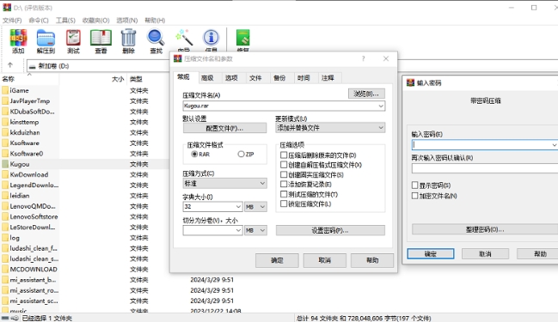
Task: Open the 更新模式 dropdown
Action: coord(381,128)
